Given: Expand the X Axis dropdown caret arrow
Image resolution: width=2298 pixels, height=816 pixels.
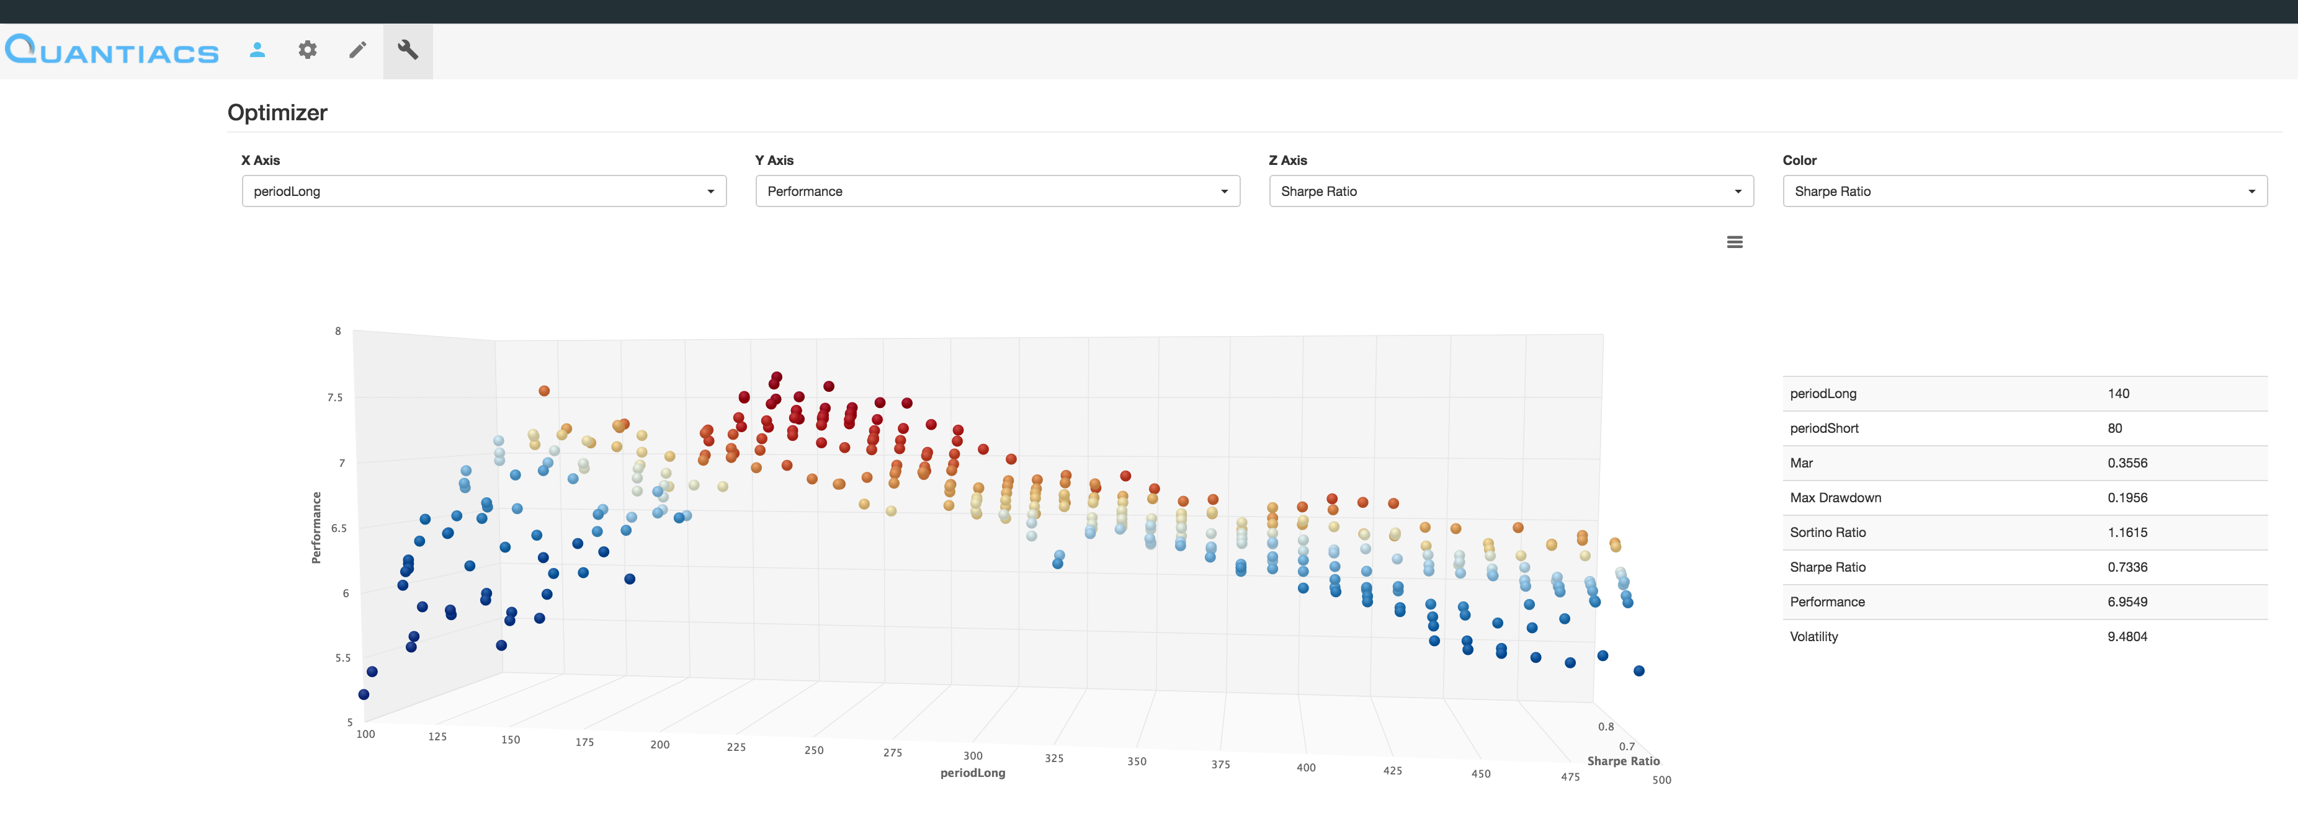Looking at the screenshot, I should [711, 191].
